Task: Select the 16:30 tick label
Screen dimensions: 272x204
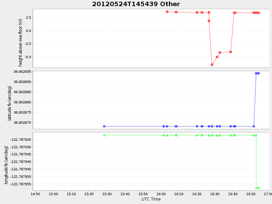Action: coord(214,194)
